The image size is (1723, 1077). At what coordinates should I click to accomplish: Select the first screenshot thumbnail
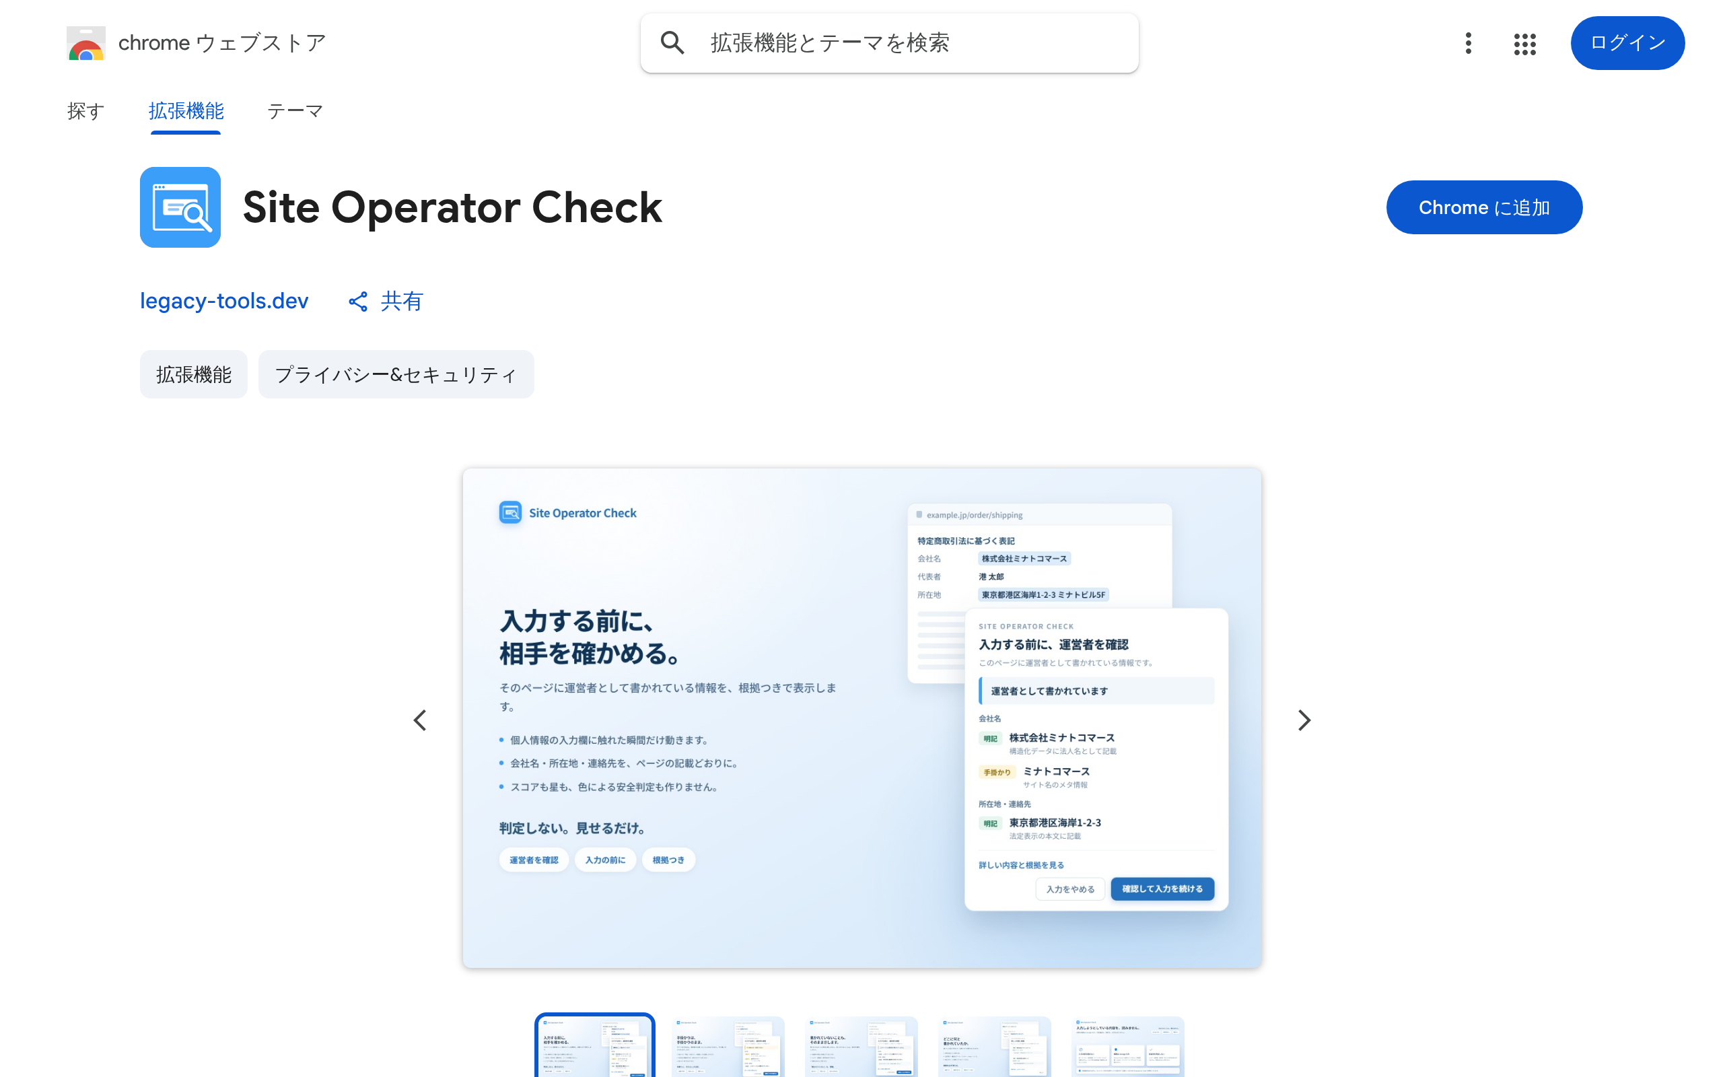(x=594, y=1045)
